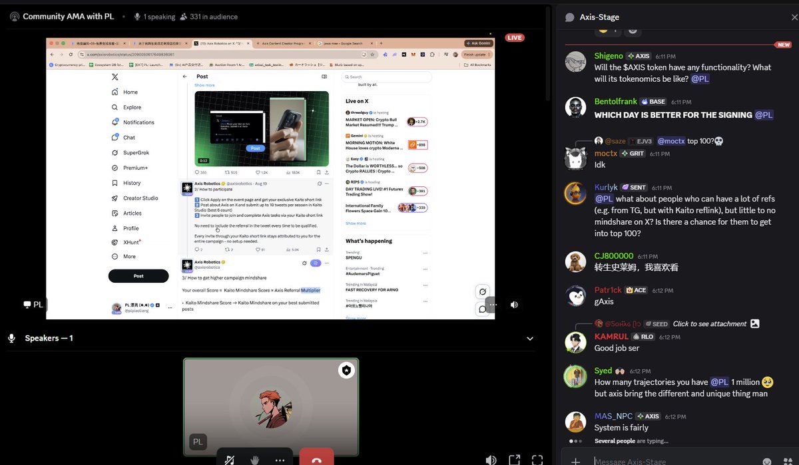Image resolution: width=799 pixels, height=465 pixels.
Task: Adjust the volume speaker icon in the bottom bar
Action: [491, 460]
